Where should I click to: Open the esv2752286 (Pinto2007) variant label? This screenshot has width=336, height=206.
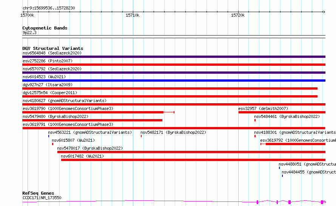point(48,61)
